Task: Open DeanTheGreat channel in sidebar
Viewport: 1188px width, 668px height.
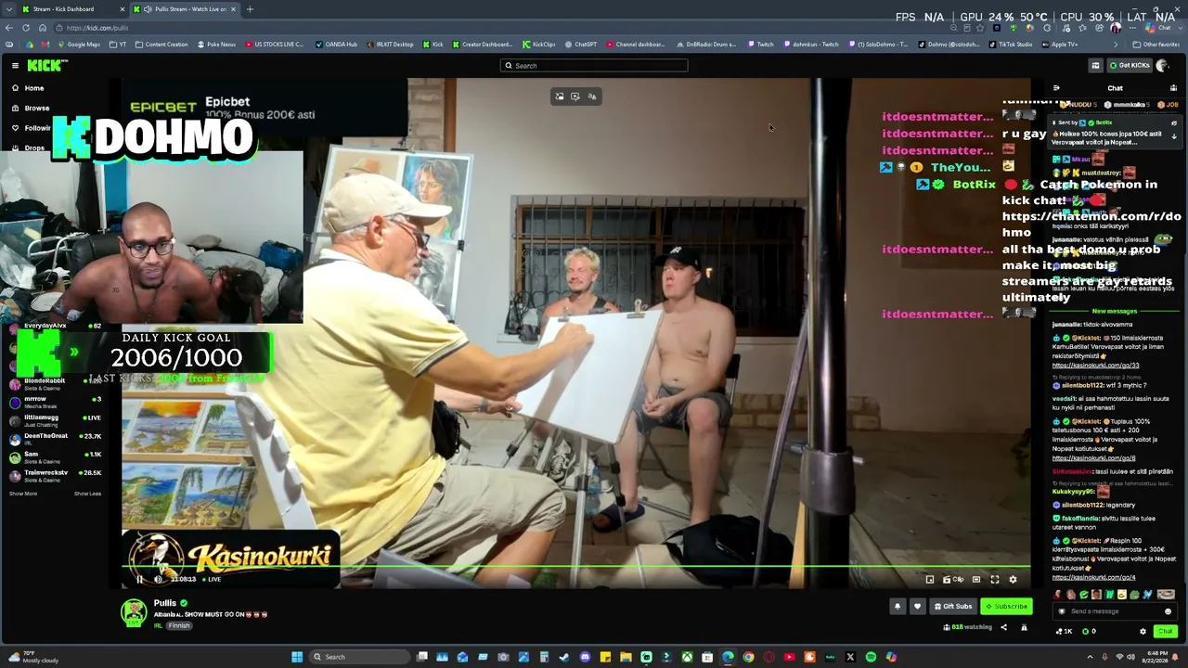Action: pyautogui.click(x=54, y=439)
